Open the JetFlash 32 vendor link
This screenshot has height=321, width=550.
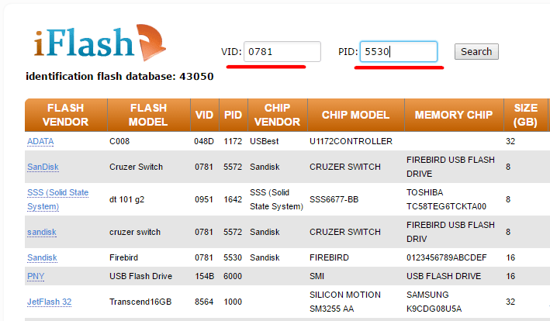pos(50,302)
